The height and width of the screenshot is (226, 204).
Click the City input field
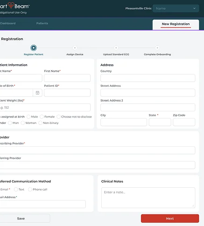(x=124, y=122)
